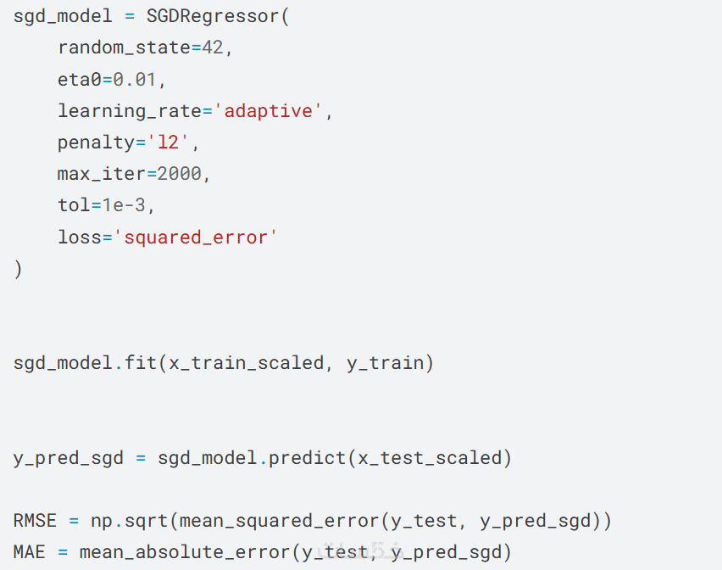Click the mean_absolute_error function name
The width and height of the screenshot is (722, 570).
point(185,553)
